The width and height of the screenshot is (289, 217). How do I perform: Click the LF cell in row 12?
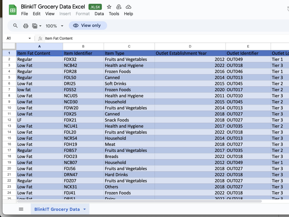click(x=39, y=120)
